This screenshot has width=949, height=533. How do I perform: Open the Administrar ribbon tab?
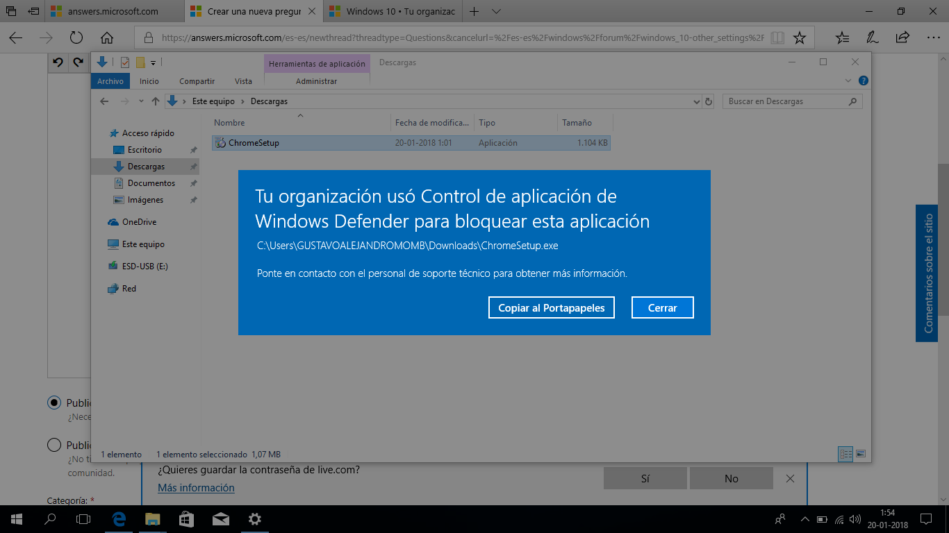pyautogui.click(x=316, y=81)
